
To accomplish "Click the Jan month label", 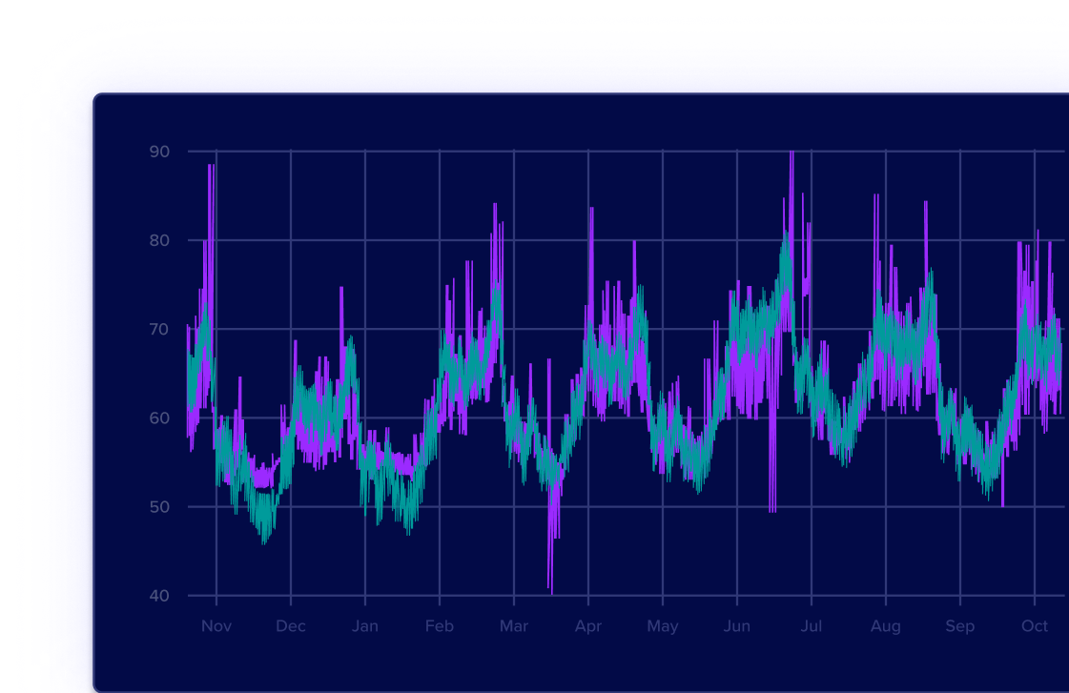I will pyautogui.click(x=364, y=626).
